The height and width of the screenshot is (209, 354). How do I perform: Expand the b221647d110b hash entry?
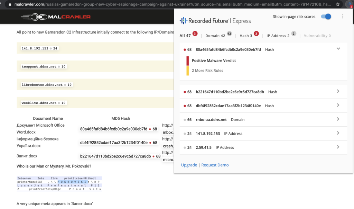pos(338,91)
